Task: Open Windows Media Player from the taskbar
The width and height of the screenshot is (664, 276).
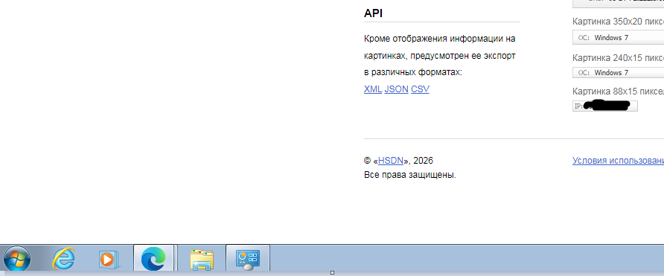Action: click(x=109, y=259)
